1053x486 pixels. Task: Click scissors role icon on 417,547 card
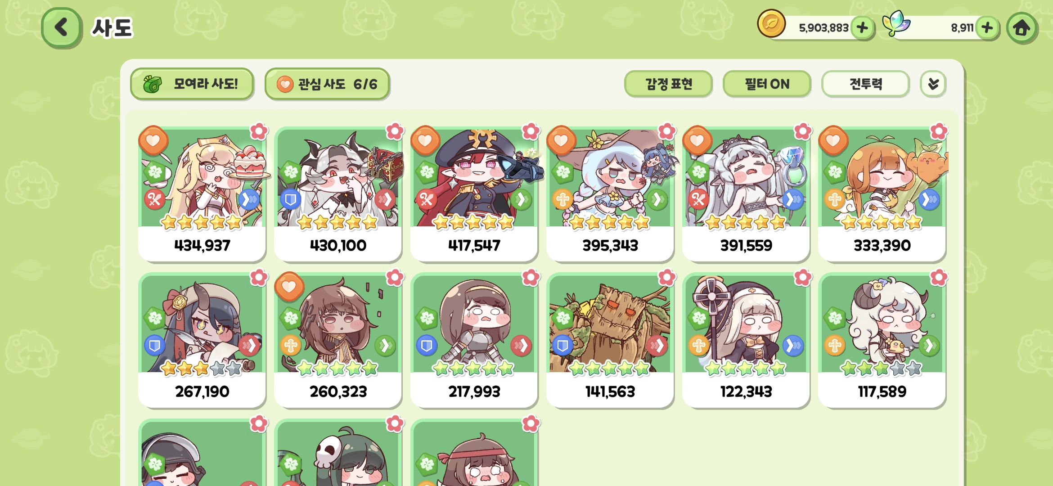(x=426, y=199)
